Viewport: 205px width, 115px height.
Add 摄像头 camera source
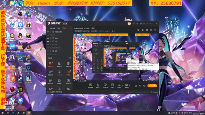point(98,86)
